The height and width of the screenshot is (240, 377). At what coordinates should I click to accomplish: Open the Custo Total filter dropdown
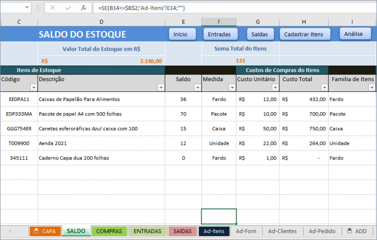tap(324, 88)
